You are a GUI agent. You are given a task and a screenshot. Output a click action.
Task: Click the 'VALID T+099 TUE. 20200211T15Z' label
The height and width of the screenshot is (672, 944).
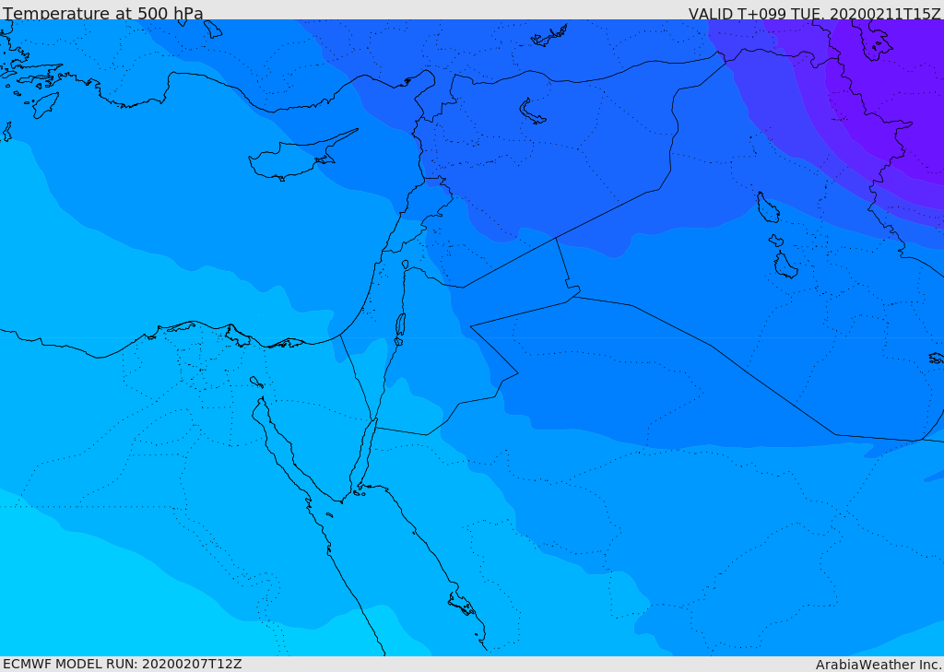pos(814,13)
